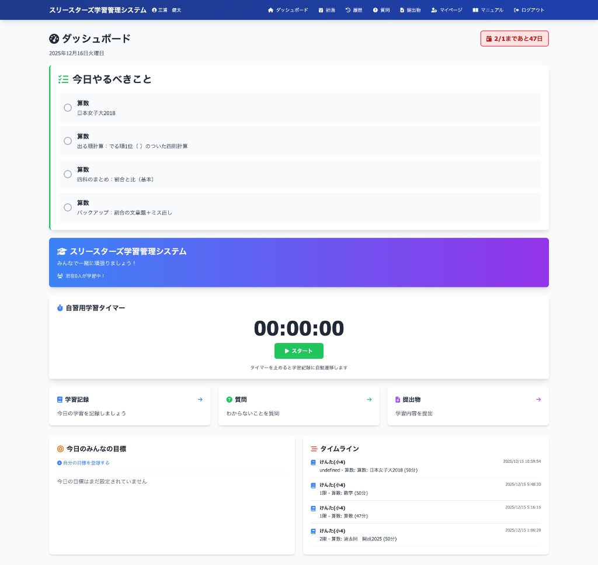The width and height of the screenshot is (598, 565).
Task: Check the バックアップ：割合の文章題 task circle
Action: coord(68,207)
